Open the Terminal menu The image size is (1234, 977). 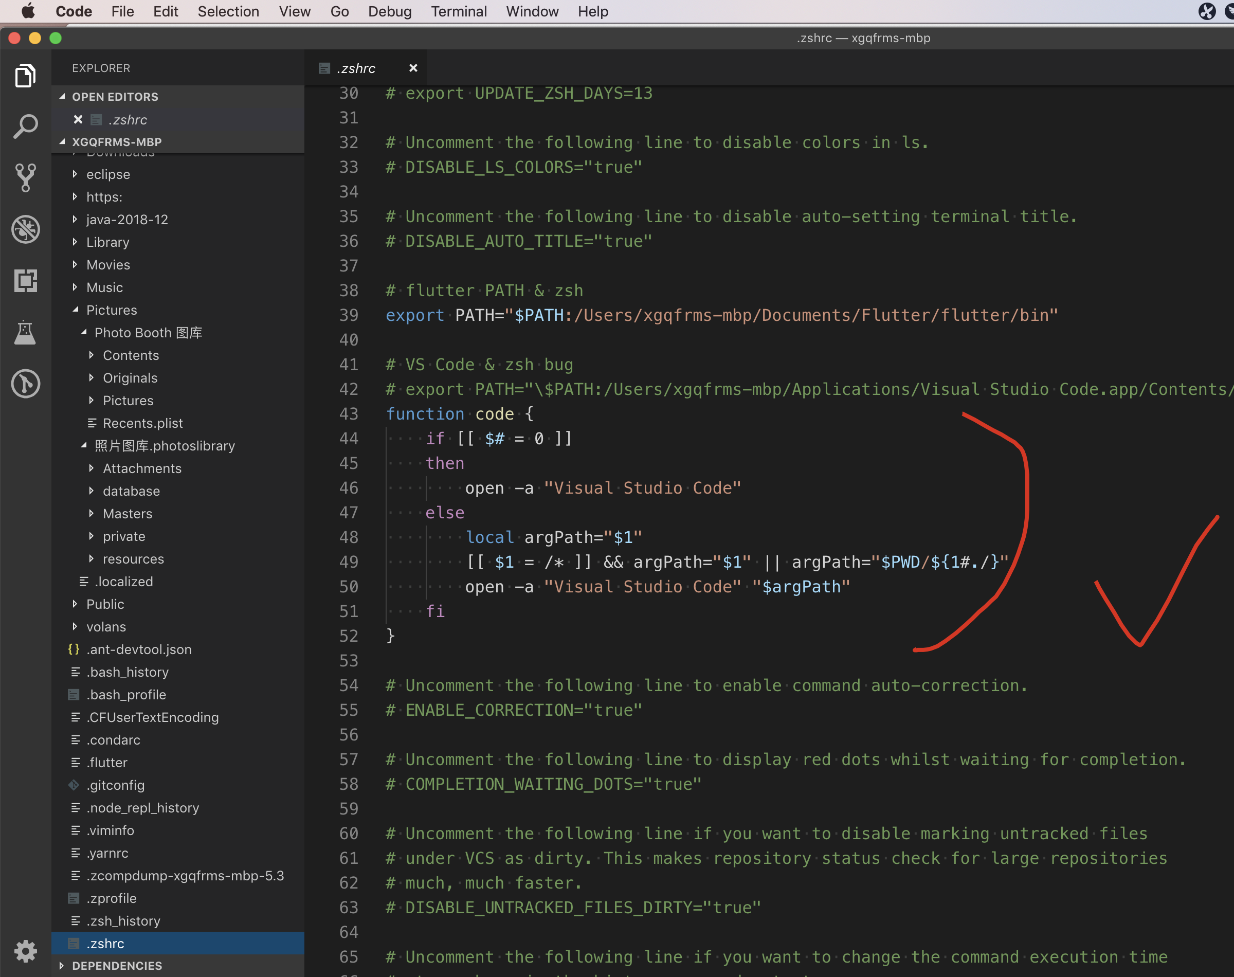(459, 11)
